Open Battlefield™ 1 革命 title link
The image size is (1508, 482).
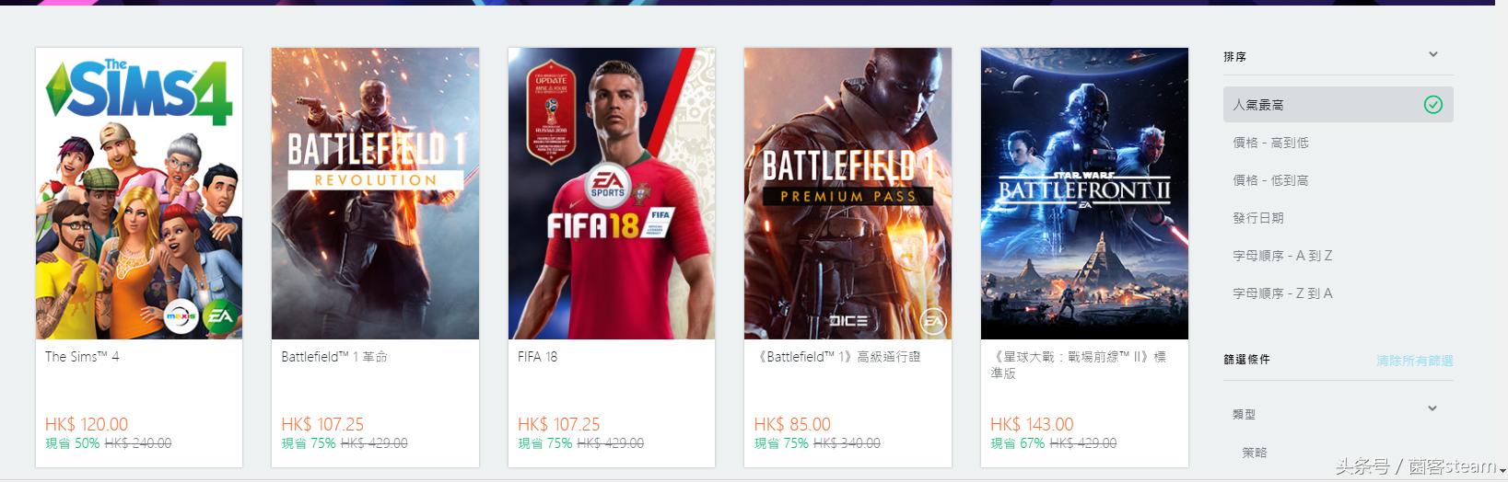pyautogui.click(x=334, y=357)
